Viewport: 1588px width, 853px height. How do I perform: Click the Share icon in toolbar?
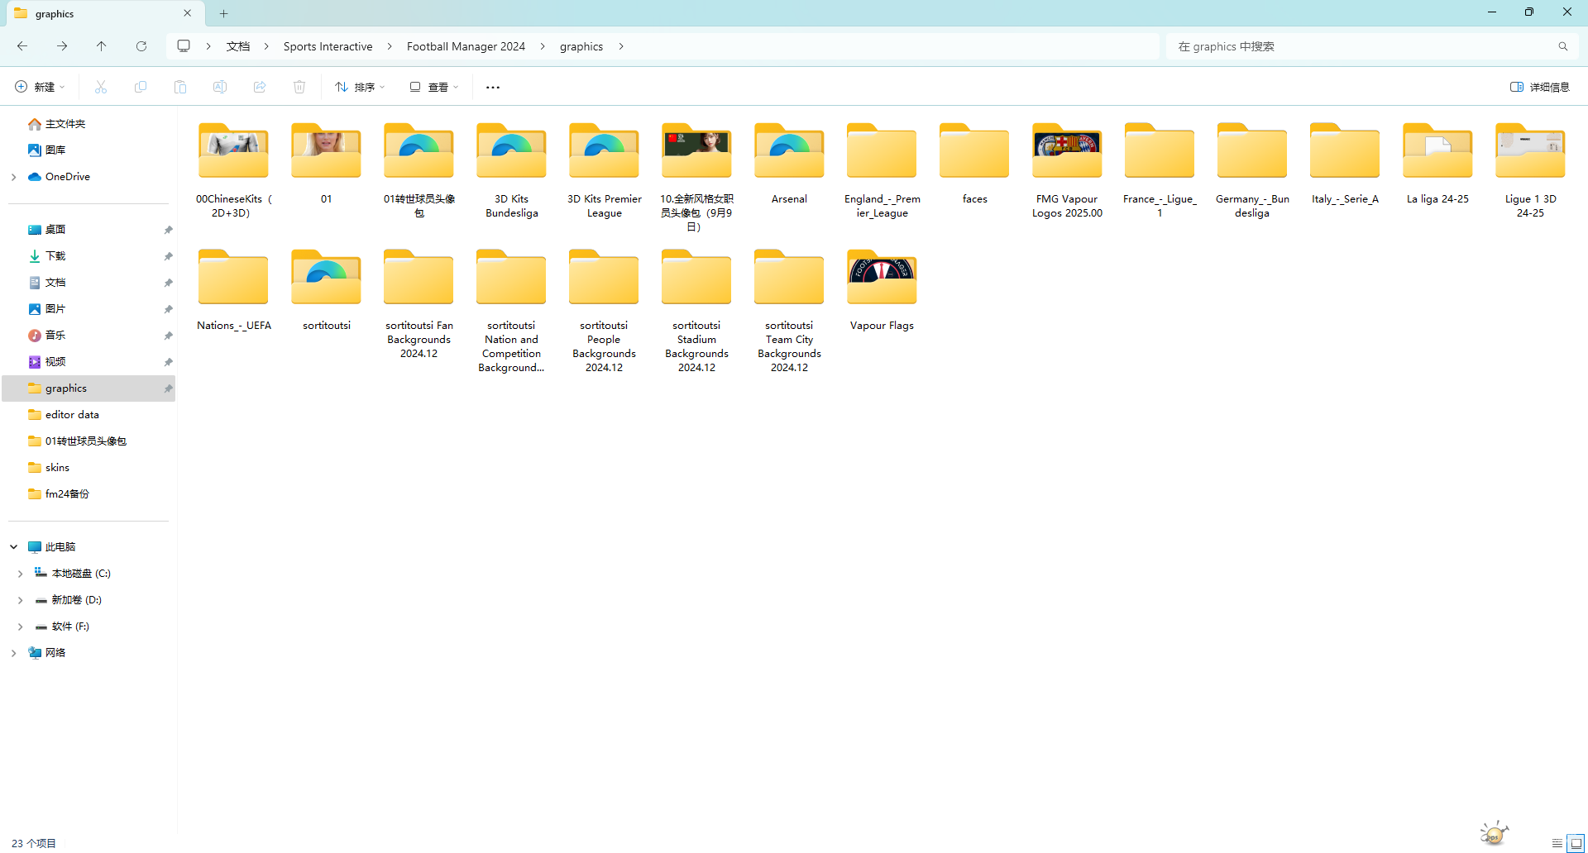[260, 87]
